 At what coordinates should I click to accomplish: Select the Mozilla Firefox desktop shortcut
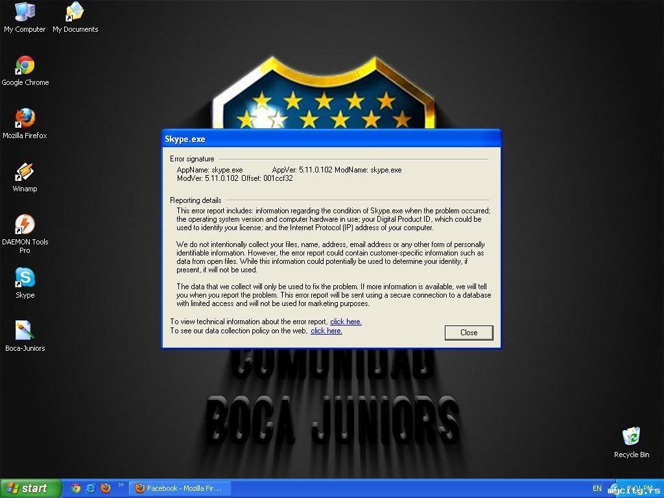(25, 124)
